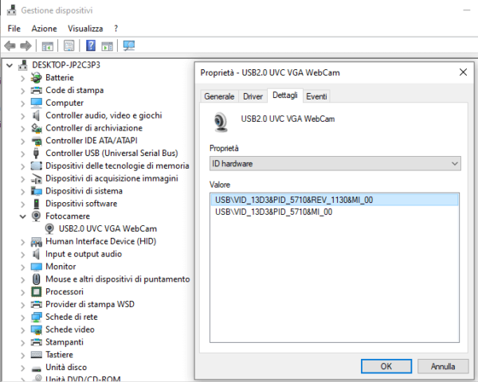
Task: Select the Dispositivi di sistema icon
Action: coord(37,191)
